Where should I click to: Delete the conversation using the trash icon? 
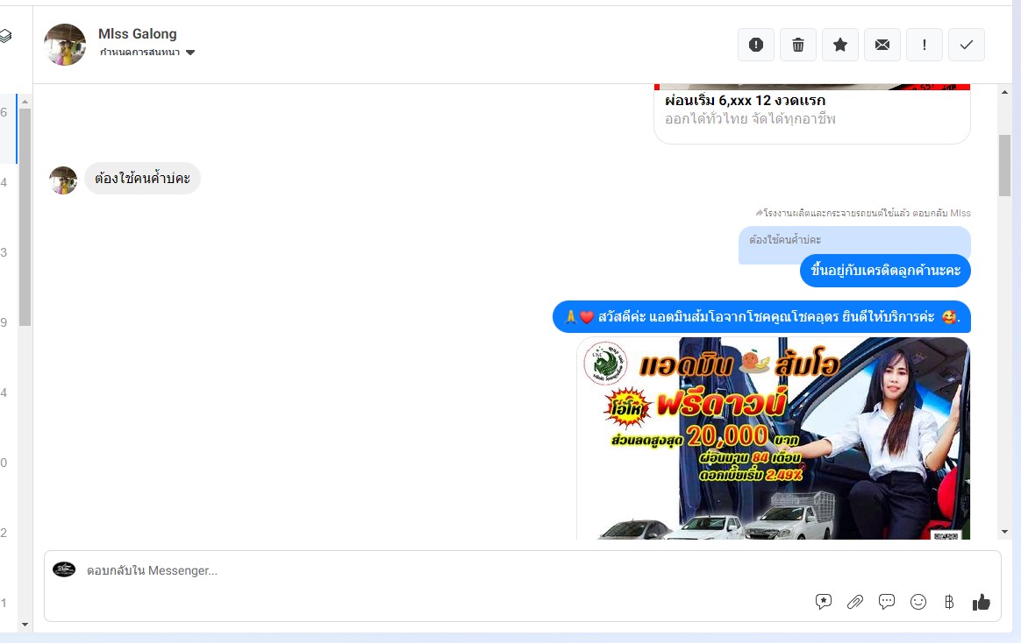(797, 45)
